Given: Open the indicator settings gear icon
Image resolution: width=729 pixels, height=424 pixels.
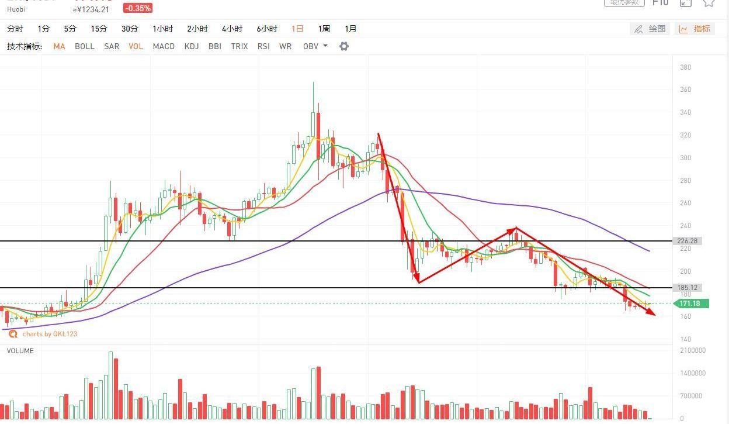Looking at the screenshot, I should (x=344, y=46).
